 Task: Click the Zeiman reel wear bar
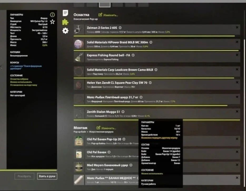[154, 36]
